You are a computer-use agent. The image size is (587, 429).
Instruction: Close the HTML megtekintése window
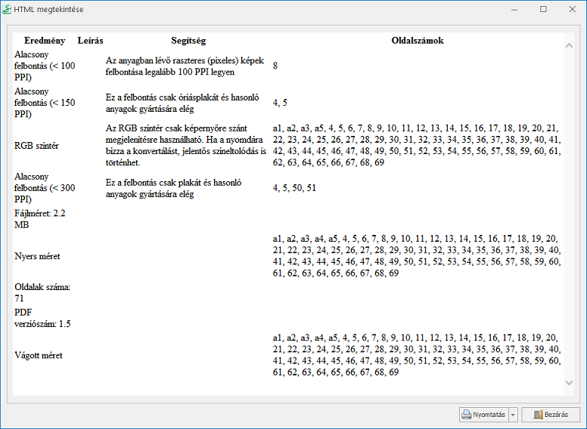click(573, 9)
